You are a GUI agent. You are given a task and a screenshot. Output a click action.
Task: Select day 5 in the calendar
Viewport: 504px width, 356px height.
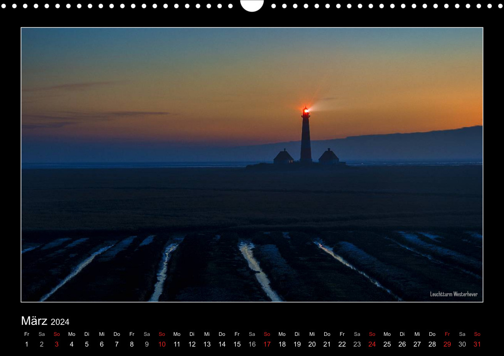87,344
